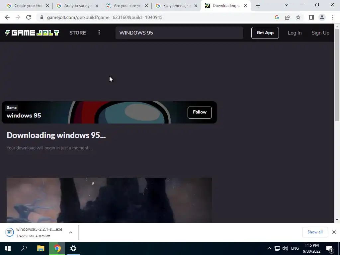Click the Get App button
The height and width of the screenshot is (255, 340).
265,33
